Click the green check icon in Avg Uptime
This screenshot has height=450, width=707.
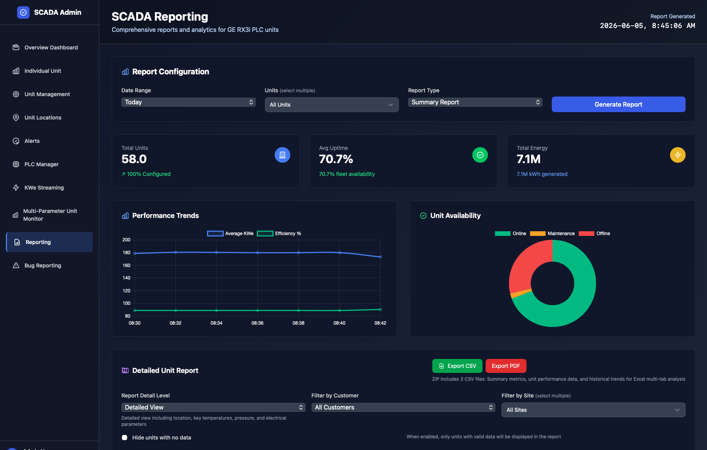pos(480,155)
